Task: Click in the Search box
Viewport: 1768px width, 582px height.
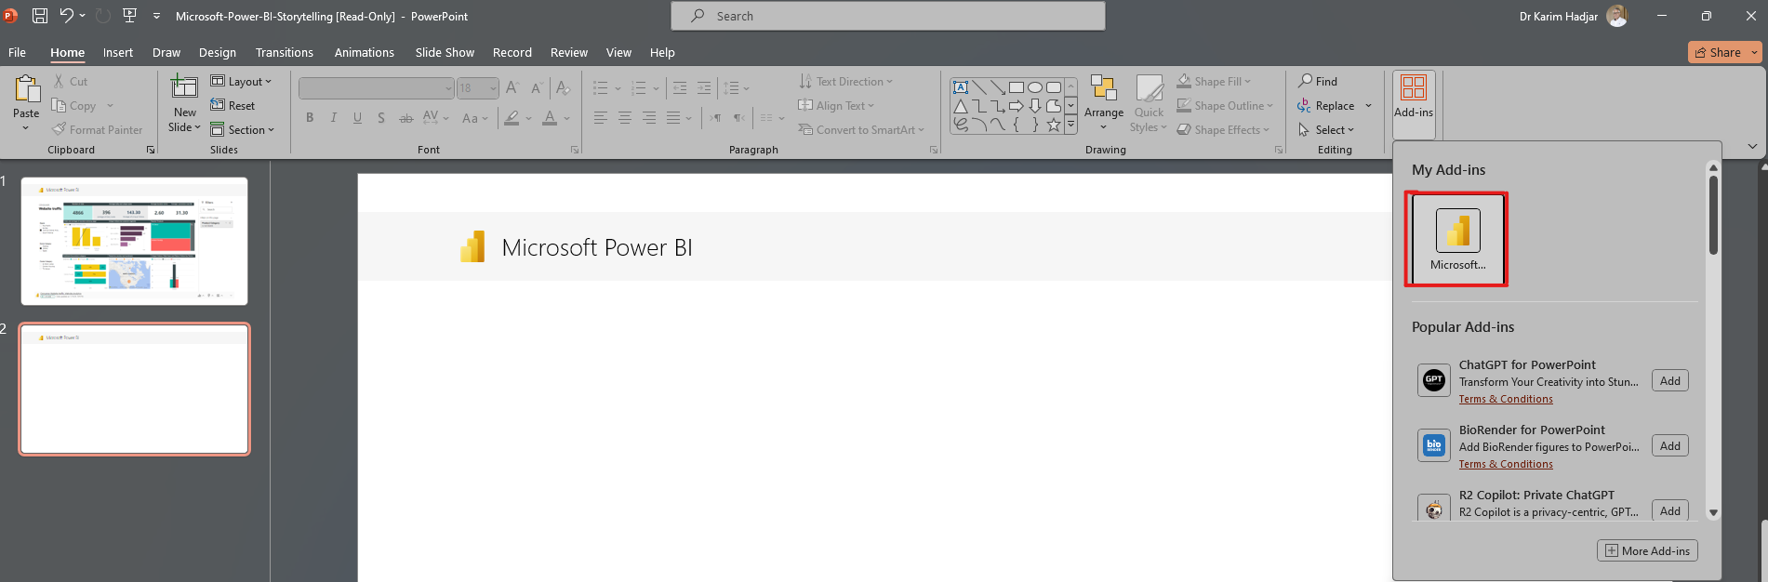Action: click(x=888, y=16)
